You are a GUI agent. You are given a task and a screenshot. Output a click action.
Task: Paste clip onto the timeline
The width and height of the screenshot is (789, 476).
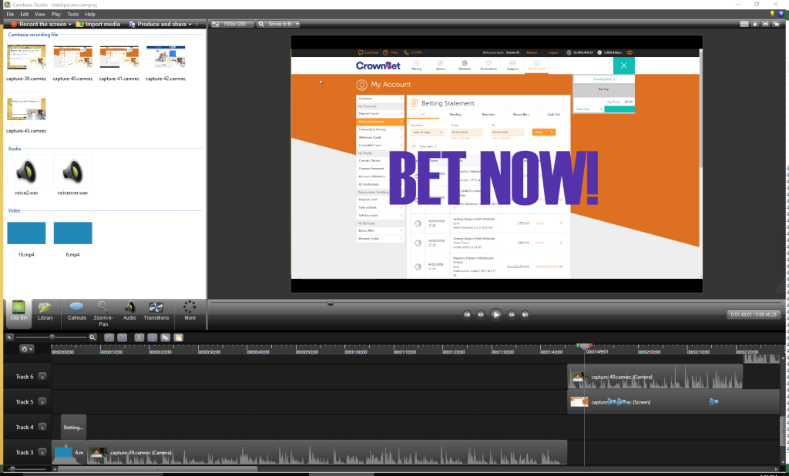point(178,337)
